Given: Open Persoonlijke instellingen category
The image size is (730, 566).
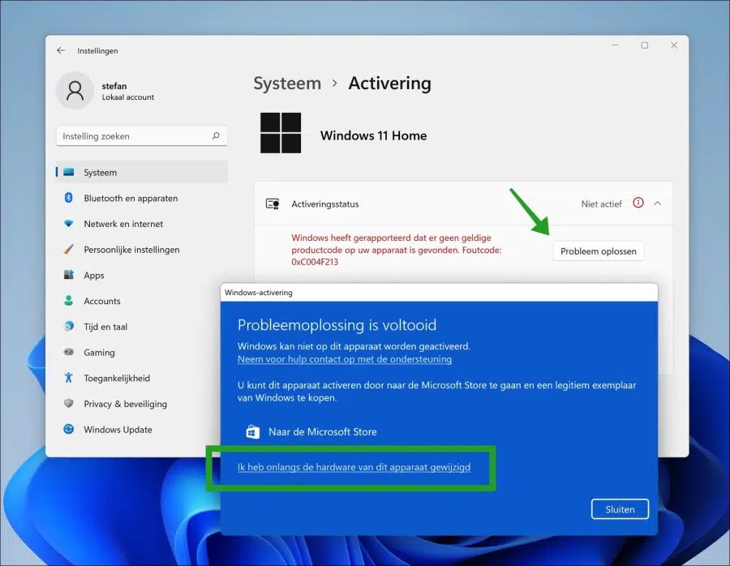Looking at the screenshot, I should [x=141, y=250].
